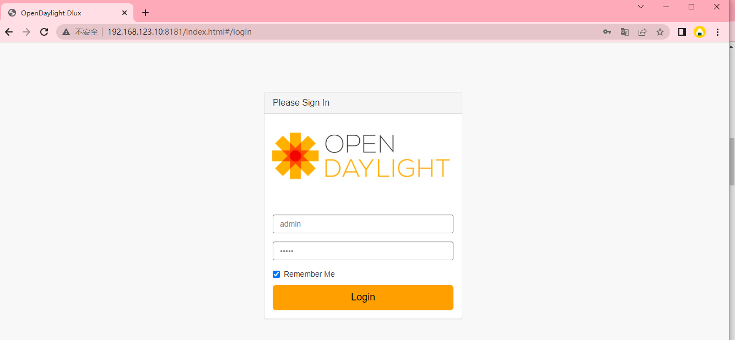
Task: Click the admin username field
Action: (363, 224)
